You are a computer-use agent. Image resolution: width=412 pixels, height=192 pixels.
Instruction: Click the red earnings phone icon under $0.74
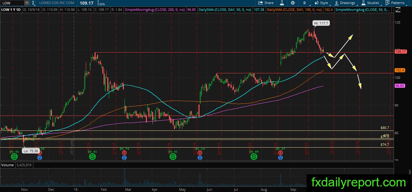pyautogui.click(x=124, y=153)
